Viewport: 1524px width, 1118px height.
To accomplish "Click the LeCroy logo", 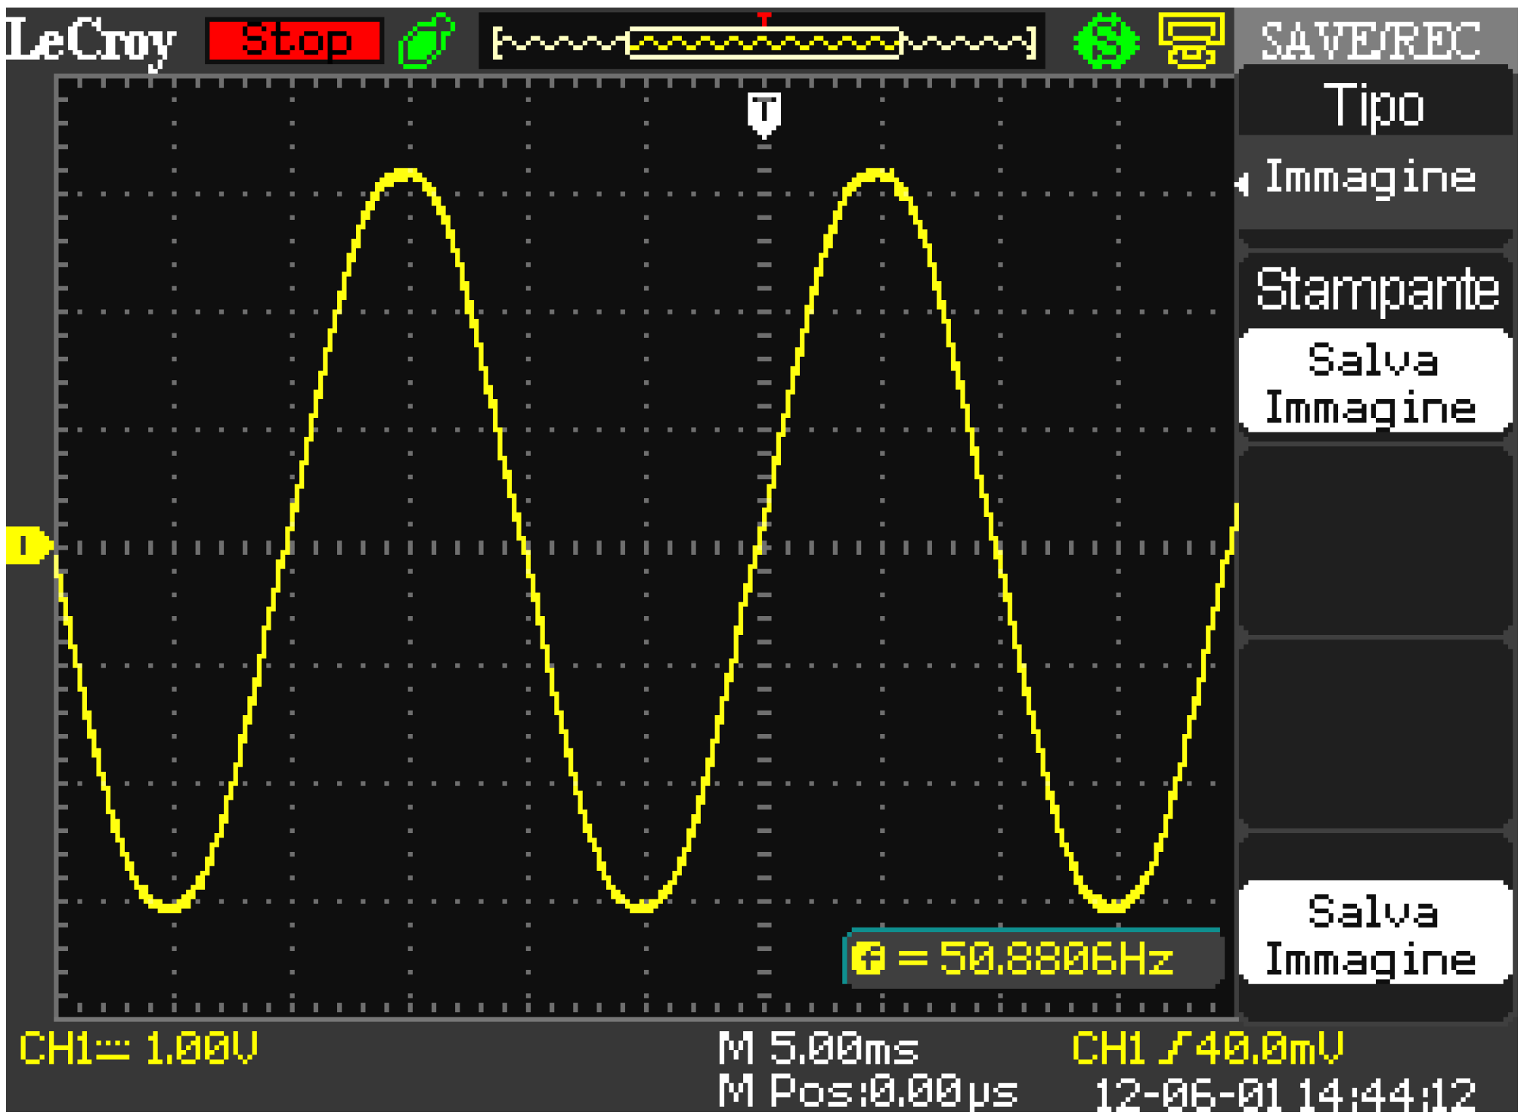I will pyautogui.click(x=91, y=42).
